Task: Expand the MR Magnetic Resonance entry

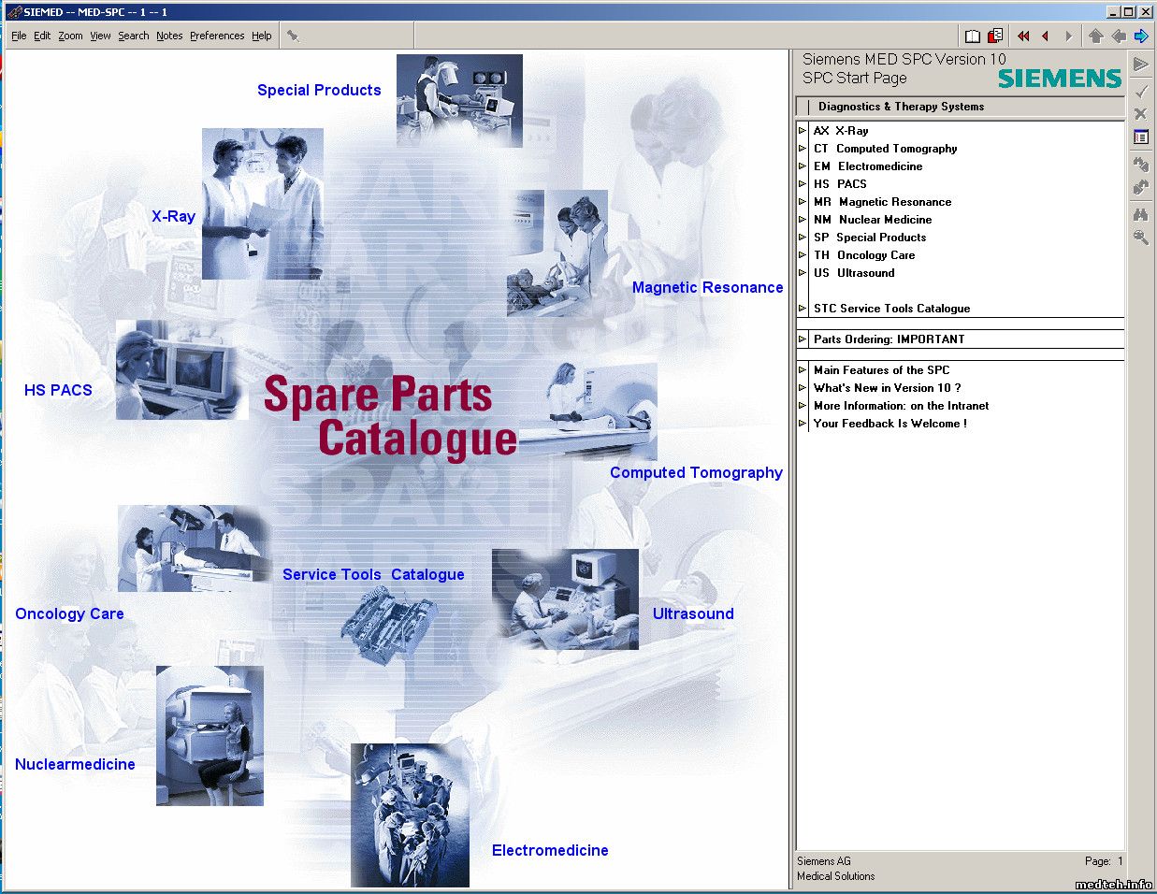Action: pyautogui.click(x=803, y=202)
